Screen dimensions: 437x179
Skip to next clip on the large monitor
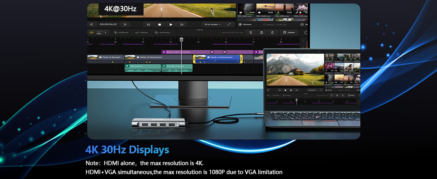(x=181, y=24)
